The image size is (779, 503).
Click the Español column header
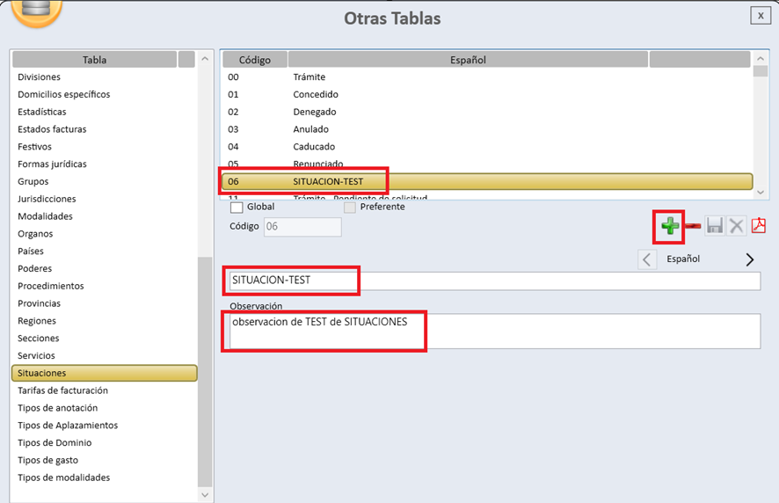[468, 60]
